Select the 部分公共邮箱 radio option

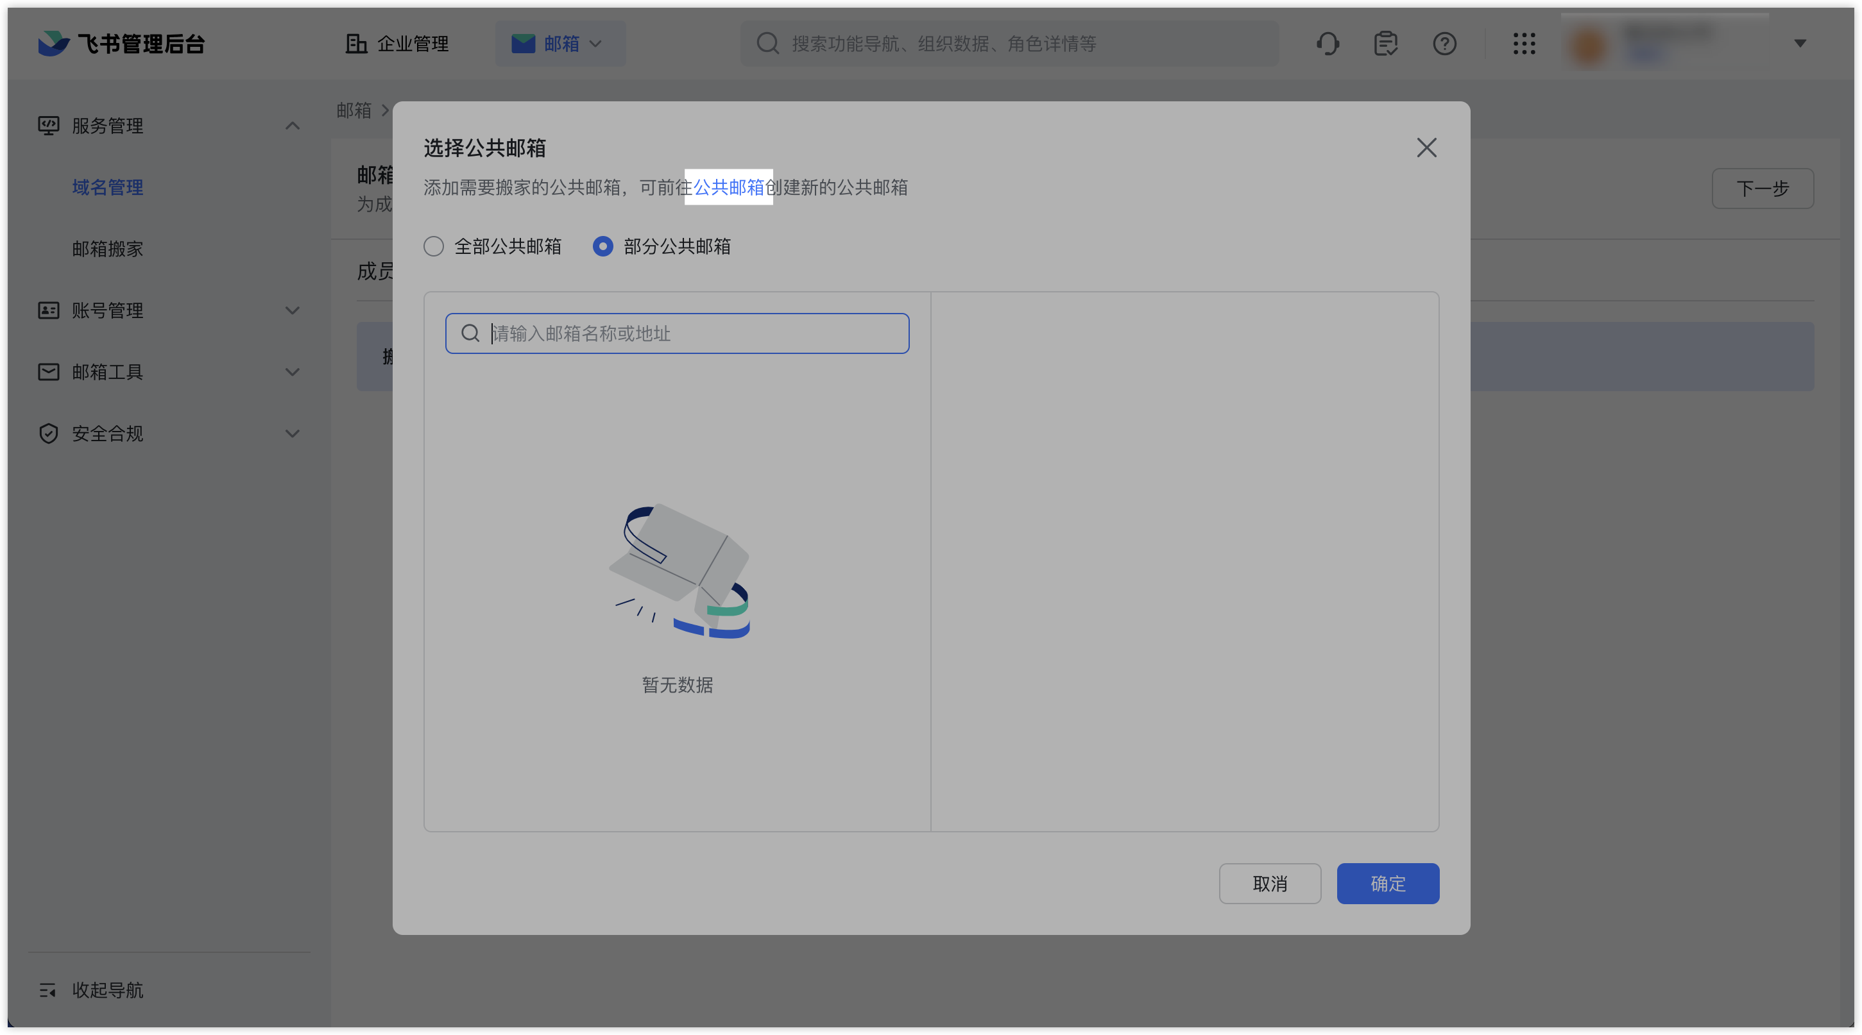pos(662,246)
